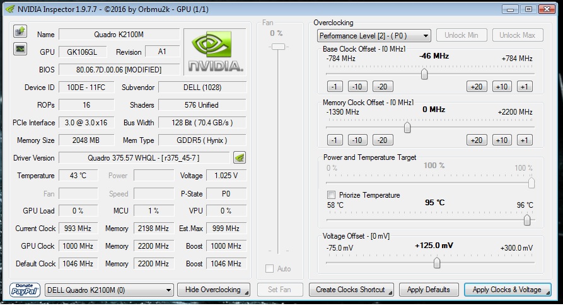Viewport: 563px width, 306px height.
Task: Click the NVIDIA Inspector title bar icon
Action: [x=10, y=9]
